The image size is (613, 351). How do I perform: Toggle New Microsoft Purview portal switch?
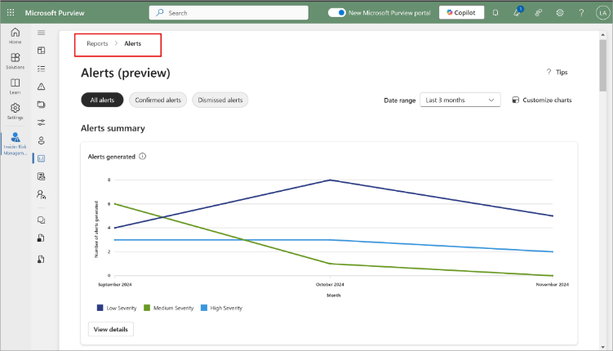(337, 12)
